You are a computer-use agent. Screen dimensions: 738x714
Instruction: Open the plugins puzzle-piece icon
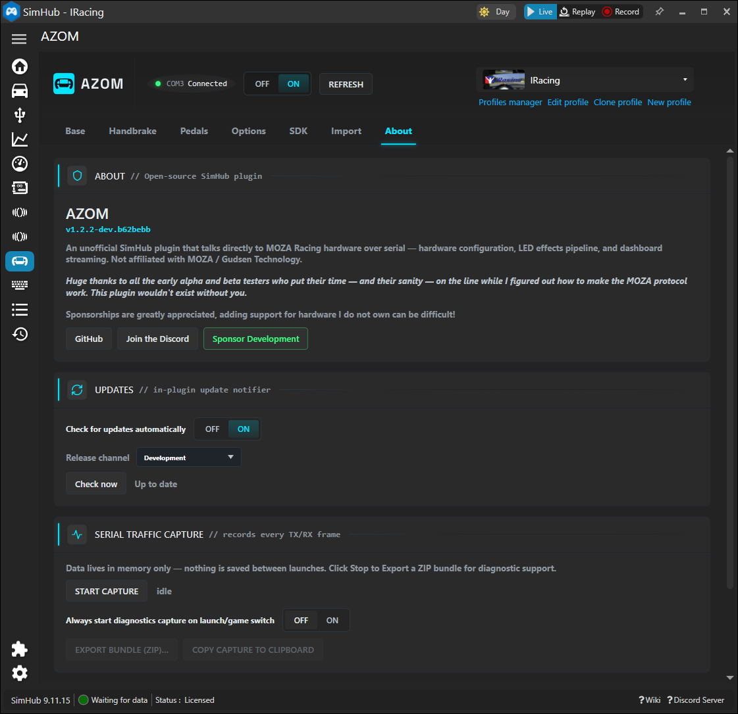pos(19,649)
